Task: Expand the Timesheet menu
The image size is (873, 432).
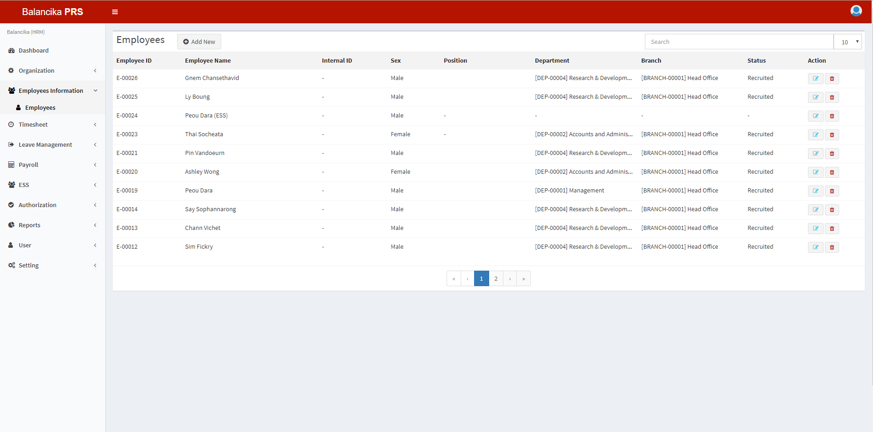Action: pos(53,124)
